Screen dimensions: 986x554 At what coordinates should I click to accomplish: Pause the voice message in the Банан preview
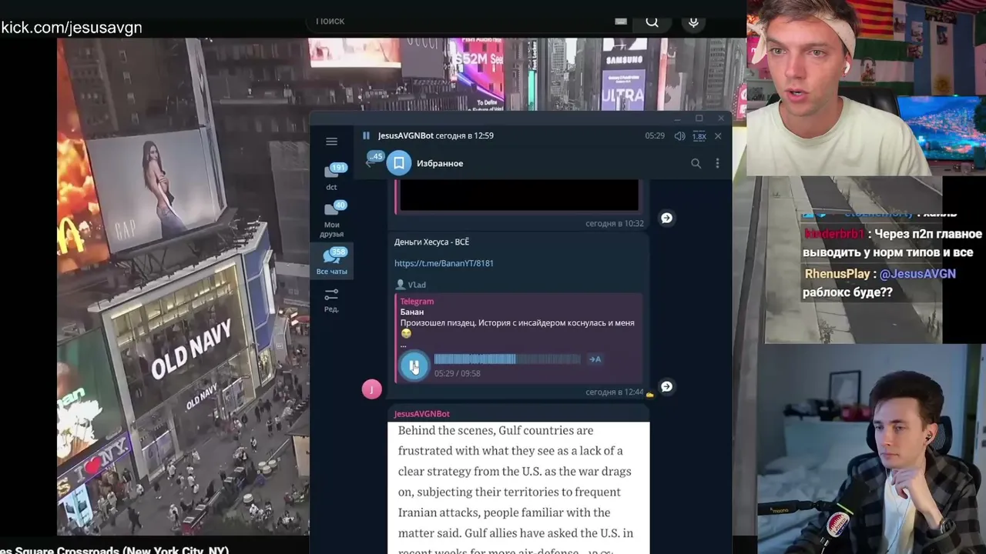point(414,365)
